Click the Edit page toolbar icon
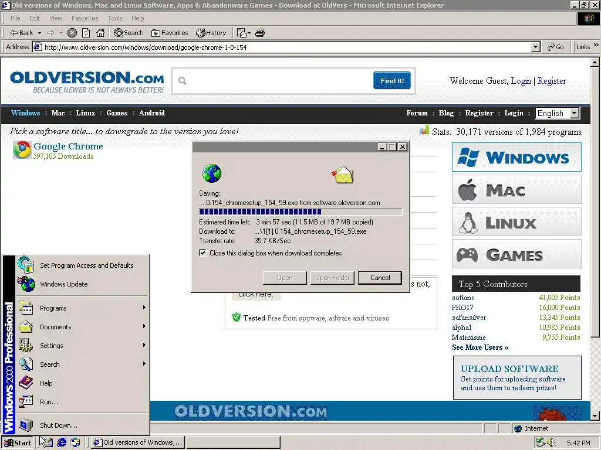This screenshot has width=601, height=450. (x=241, y=33)
